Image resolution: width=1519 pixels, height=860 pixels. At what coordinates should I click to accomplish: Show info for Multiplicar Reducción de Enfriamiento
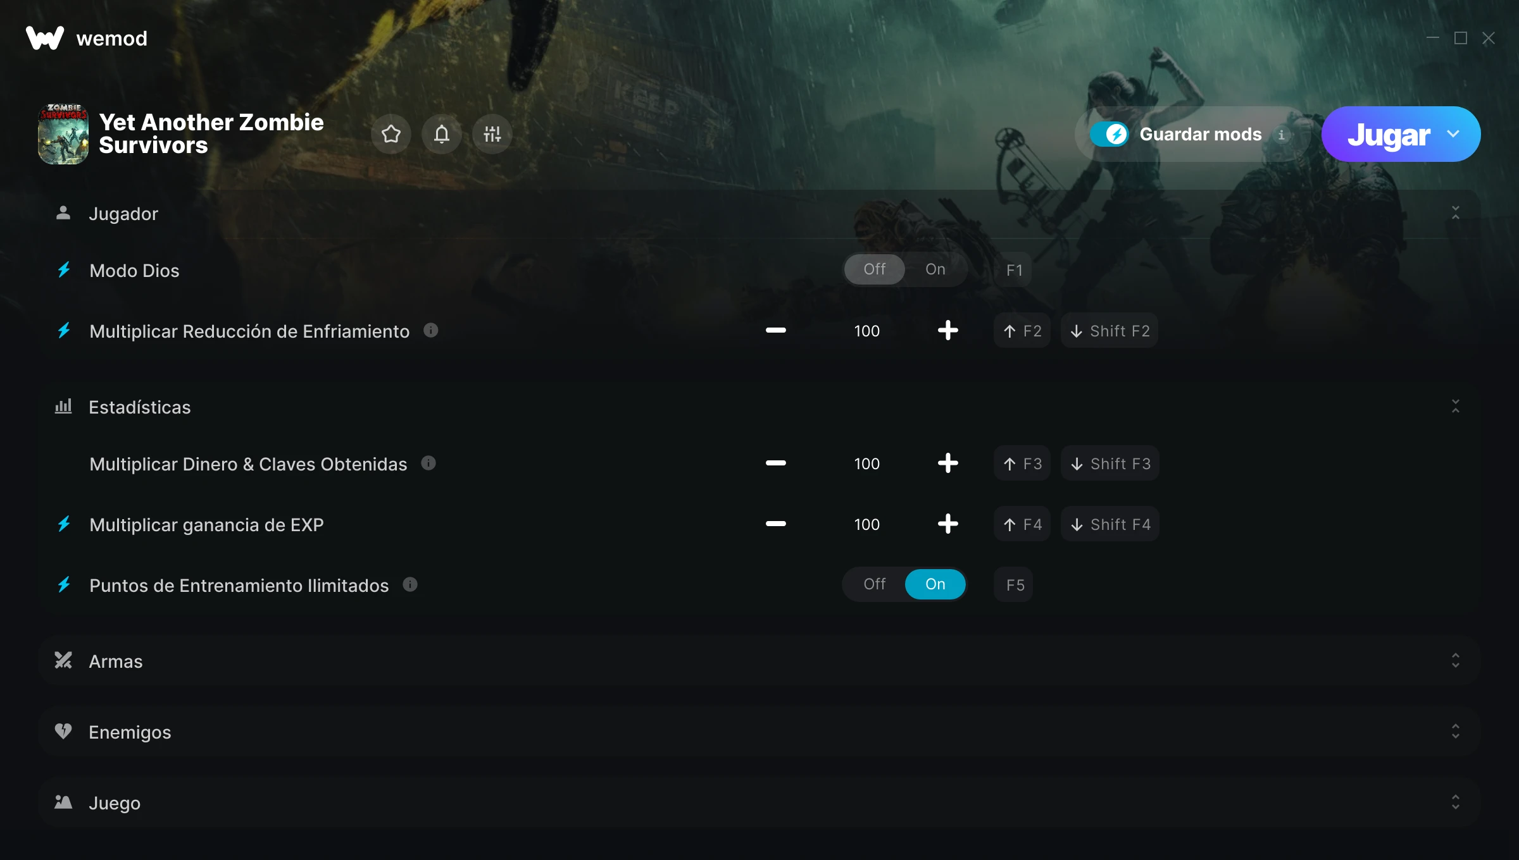(x=431, y=330)
